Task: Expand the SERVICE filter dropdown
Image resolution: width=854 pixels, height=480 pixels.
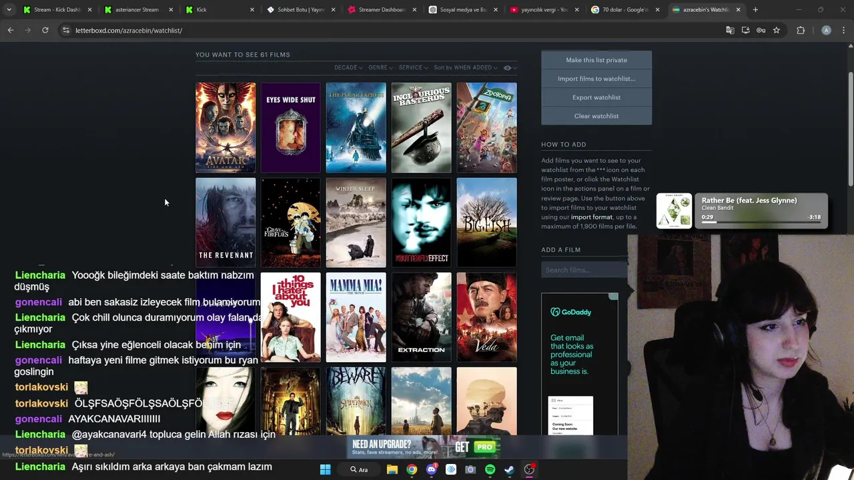Action: point(413,67)
